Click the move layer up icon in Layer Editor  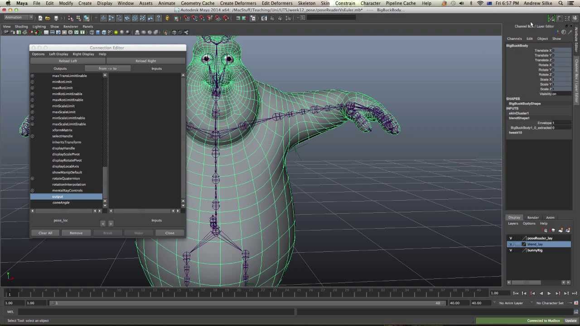tap(546, 230)
